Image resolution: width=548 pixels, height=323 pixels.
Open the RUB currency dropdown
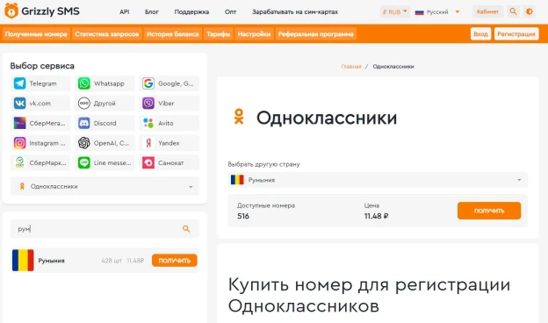[394, 12]
